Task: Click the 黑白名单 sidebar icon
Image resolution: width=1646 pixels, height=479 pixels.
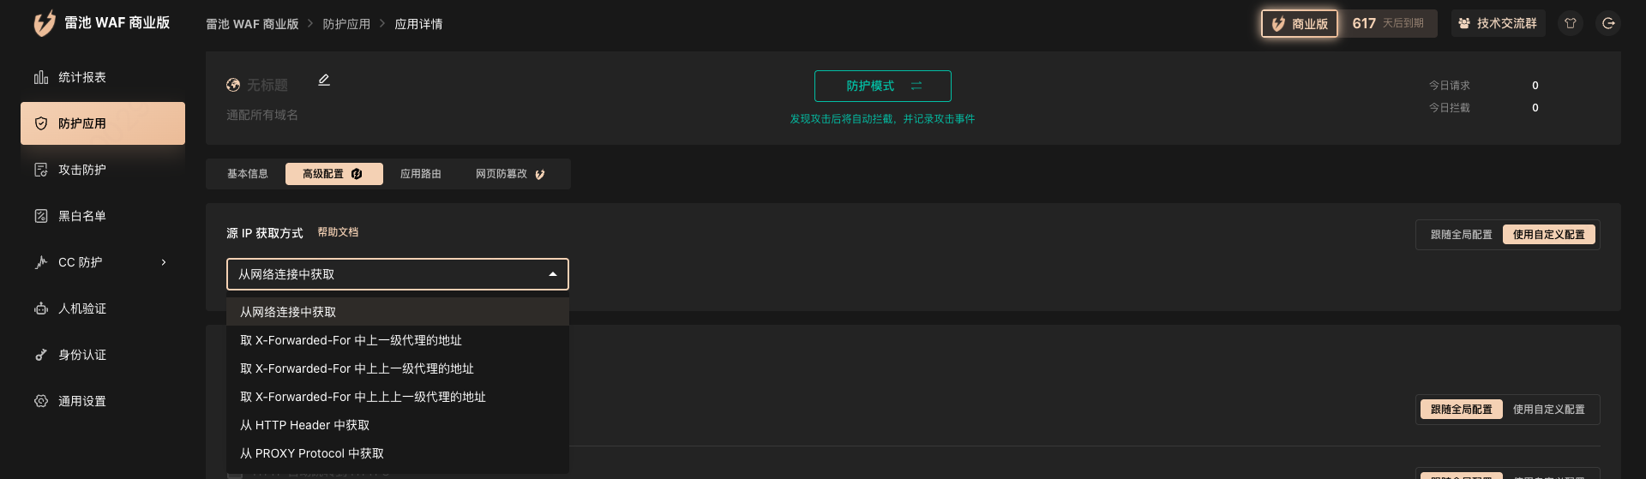Action: [41, 216]
